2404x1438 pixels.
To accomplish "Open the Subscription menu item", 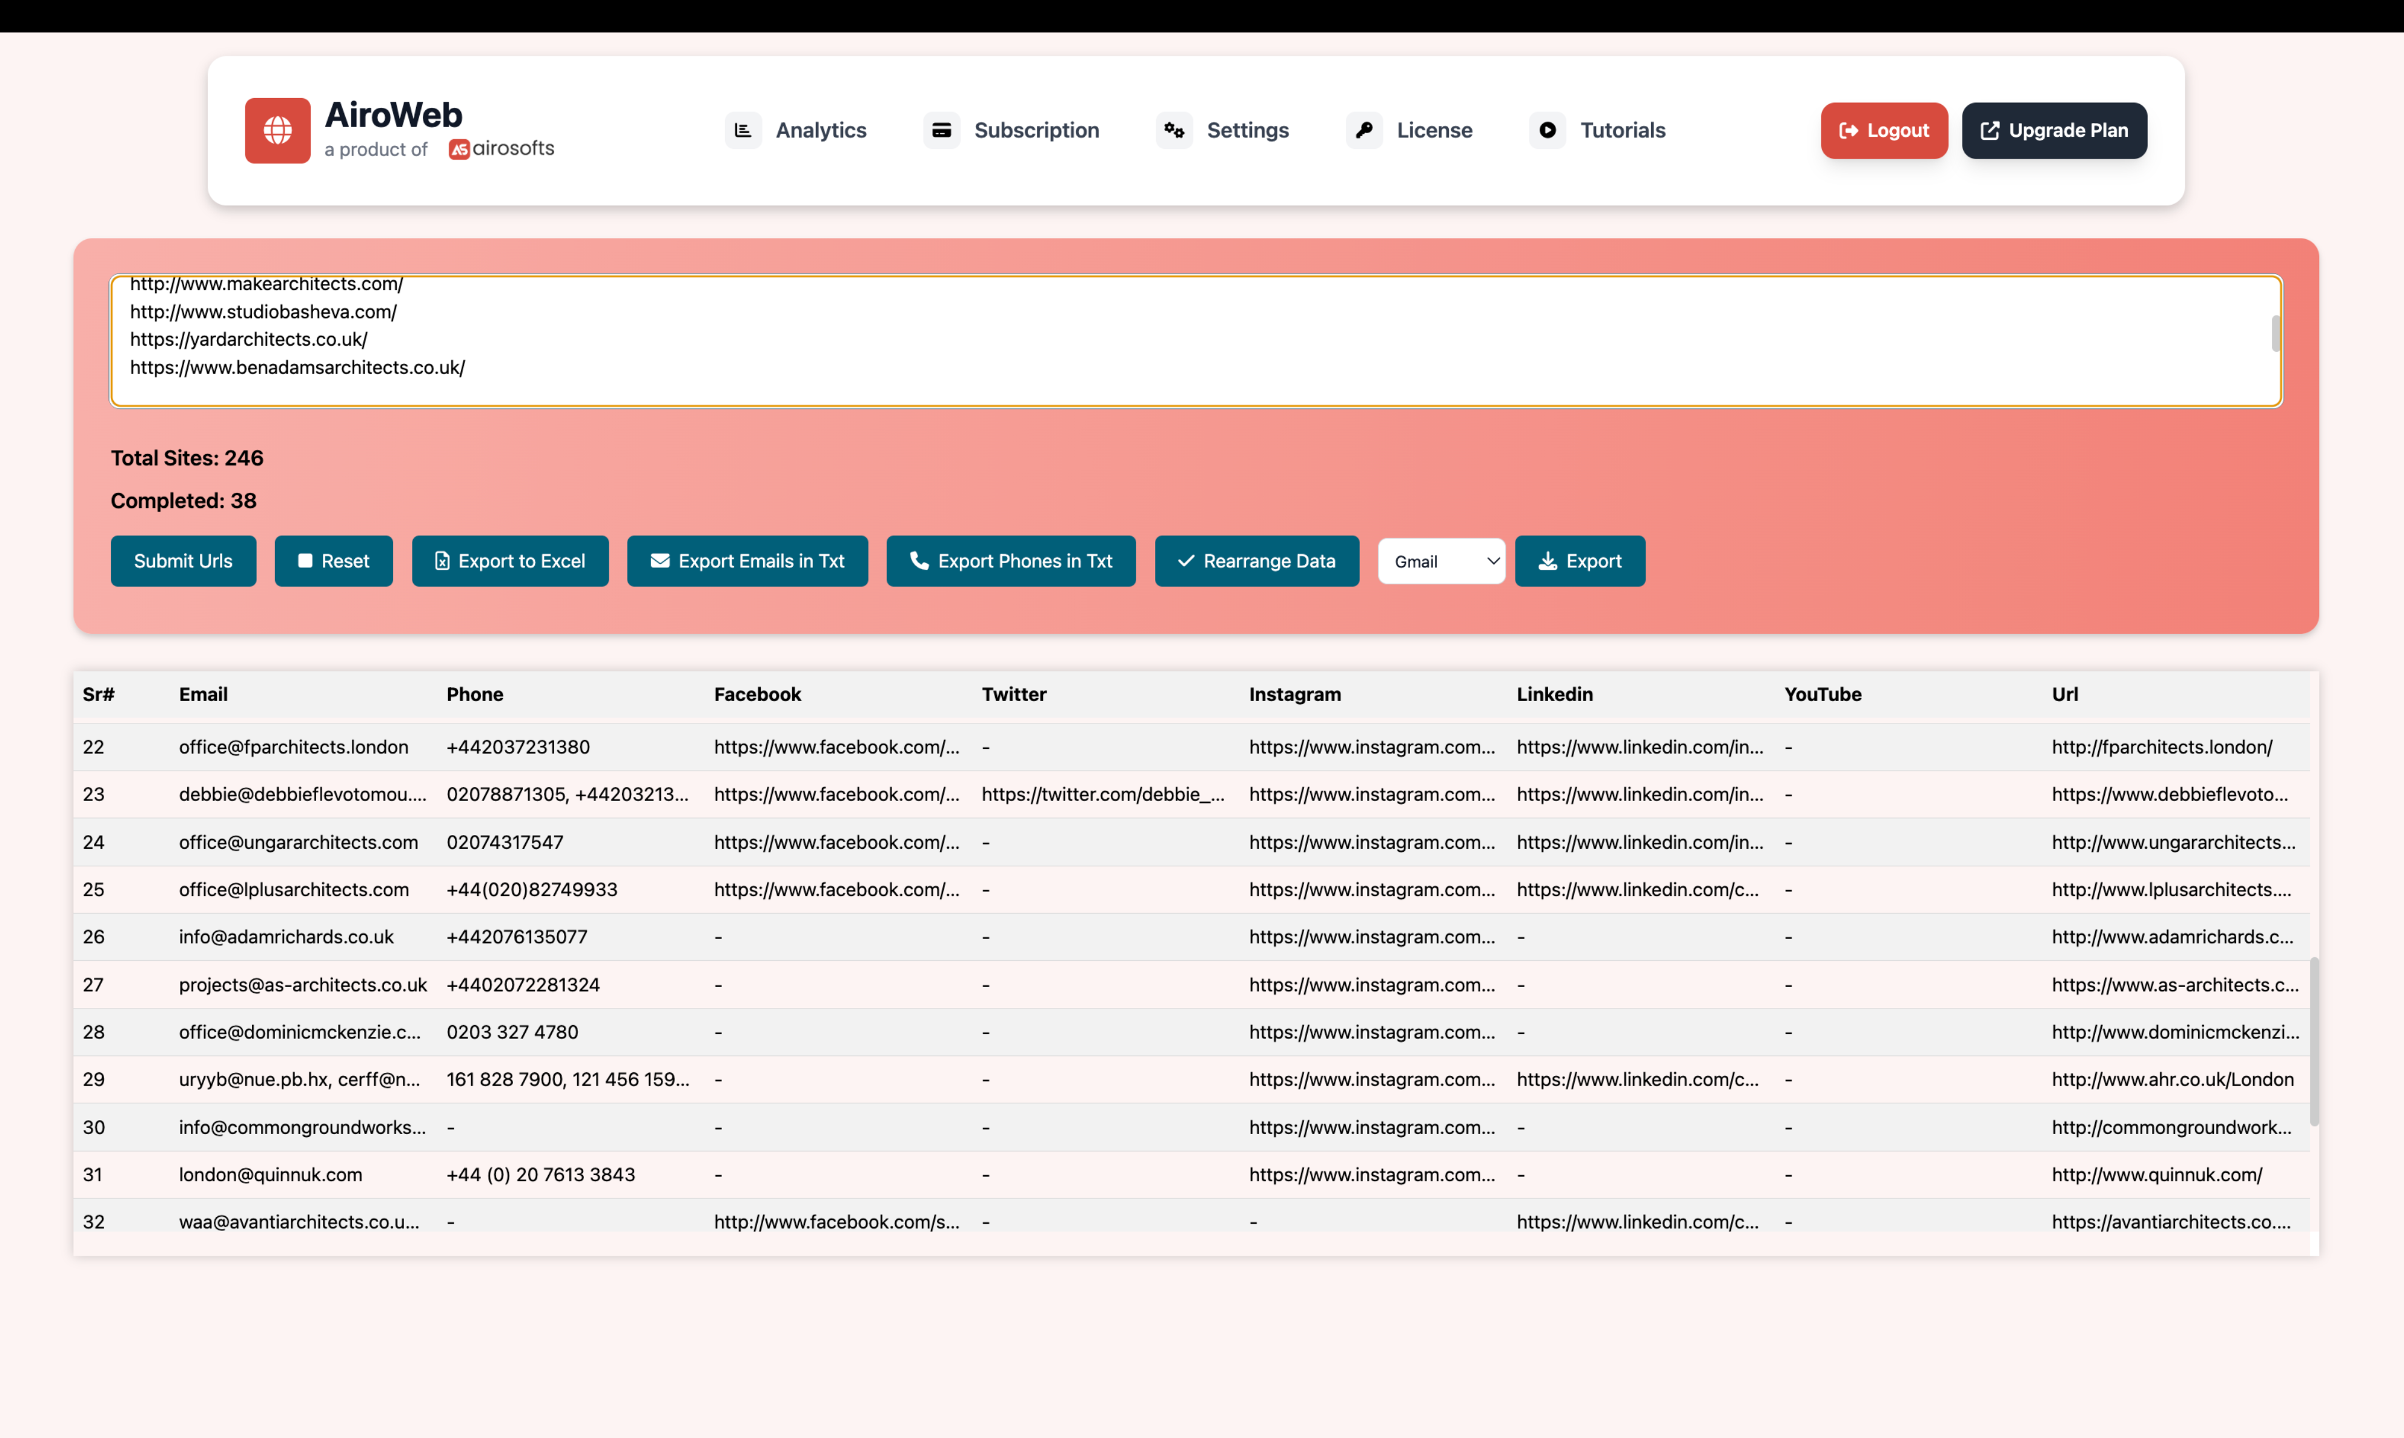I will coord(1036,130).
